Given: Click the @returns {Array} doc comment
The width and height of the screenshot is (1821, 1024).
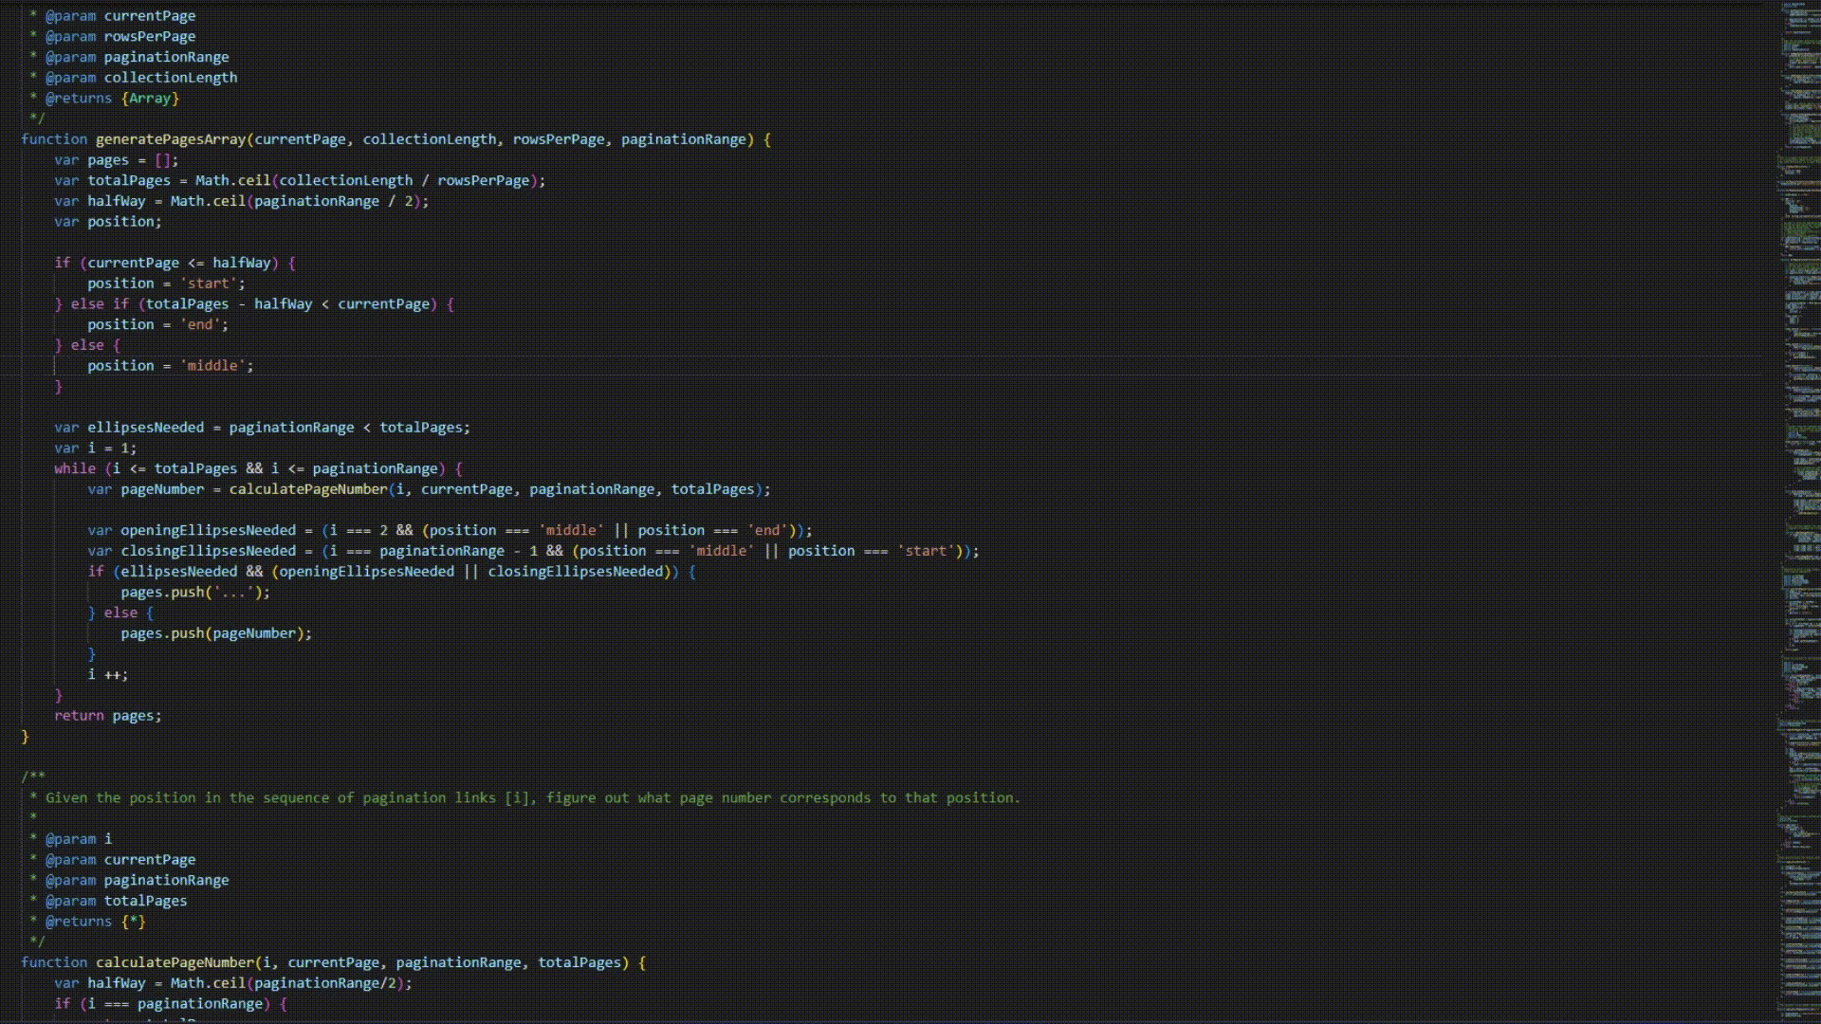Looking at the screenshot, I should (x=114, y=98).
